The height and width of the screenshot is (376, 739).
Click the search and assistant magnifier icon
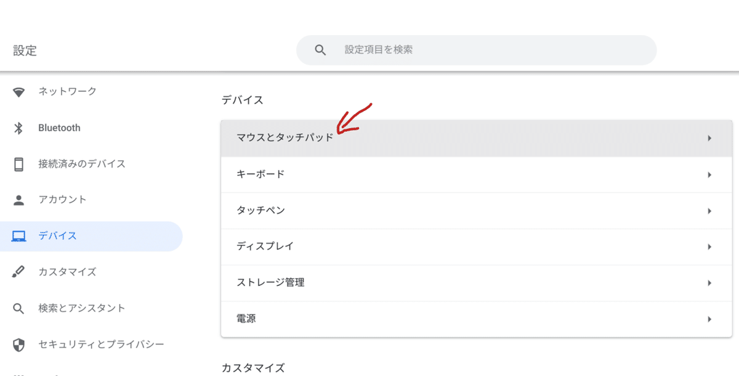19,308
